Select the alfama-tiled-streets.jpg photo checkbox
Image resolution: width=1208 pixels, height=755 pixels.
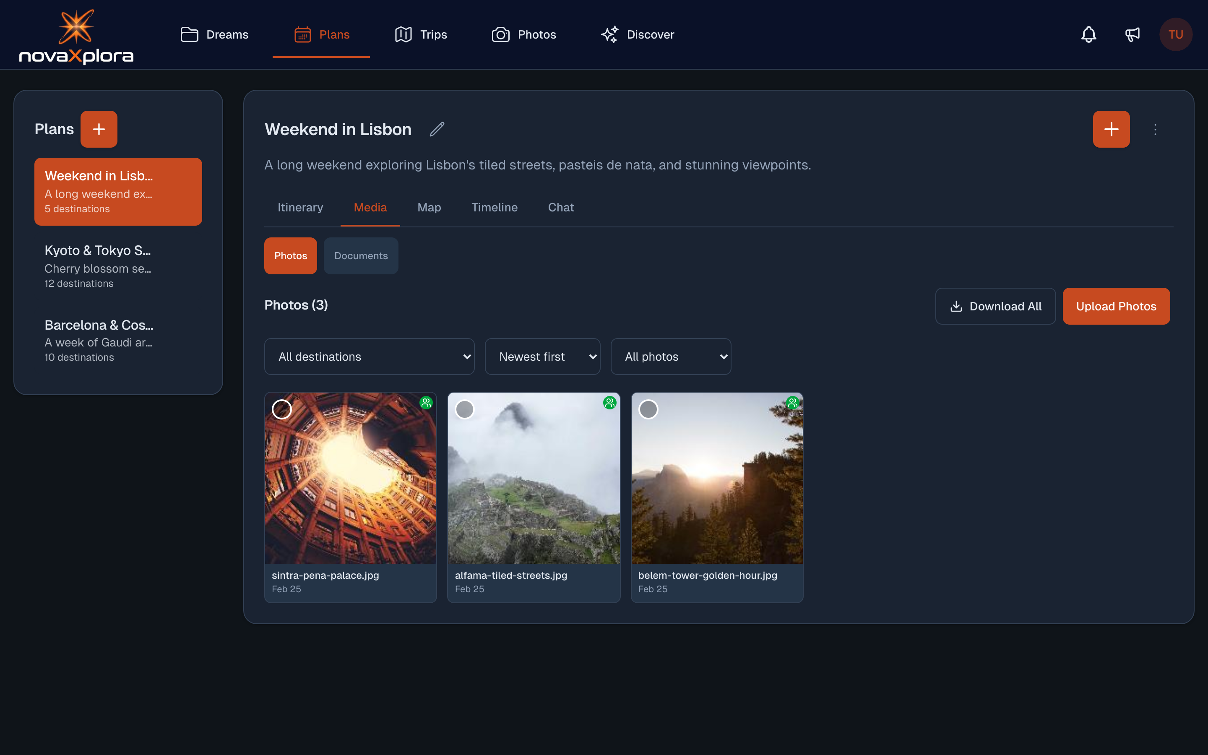[465, 409]
